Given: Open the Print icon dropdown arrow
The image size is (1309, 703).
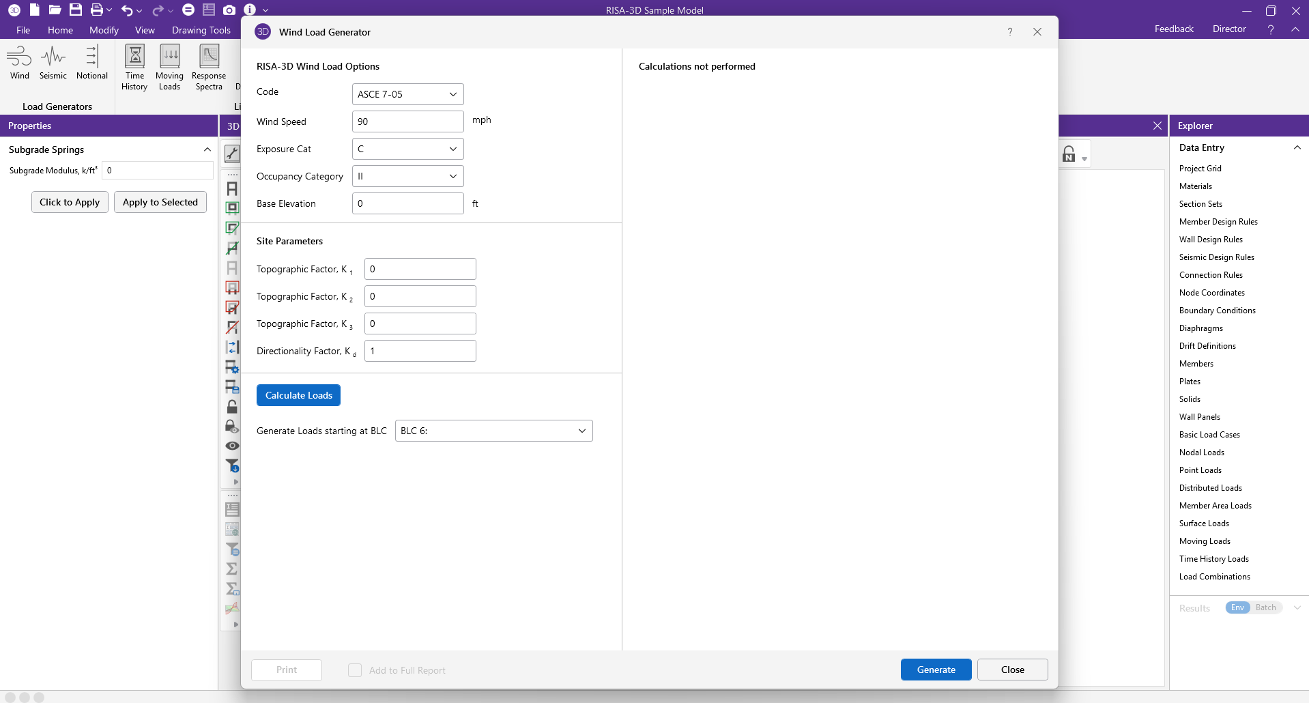Looking at the screenshot, I should coord(109,10).
